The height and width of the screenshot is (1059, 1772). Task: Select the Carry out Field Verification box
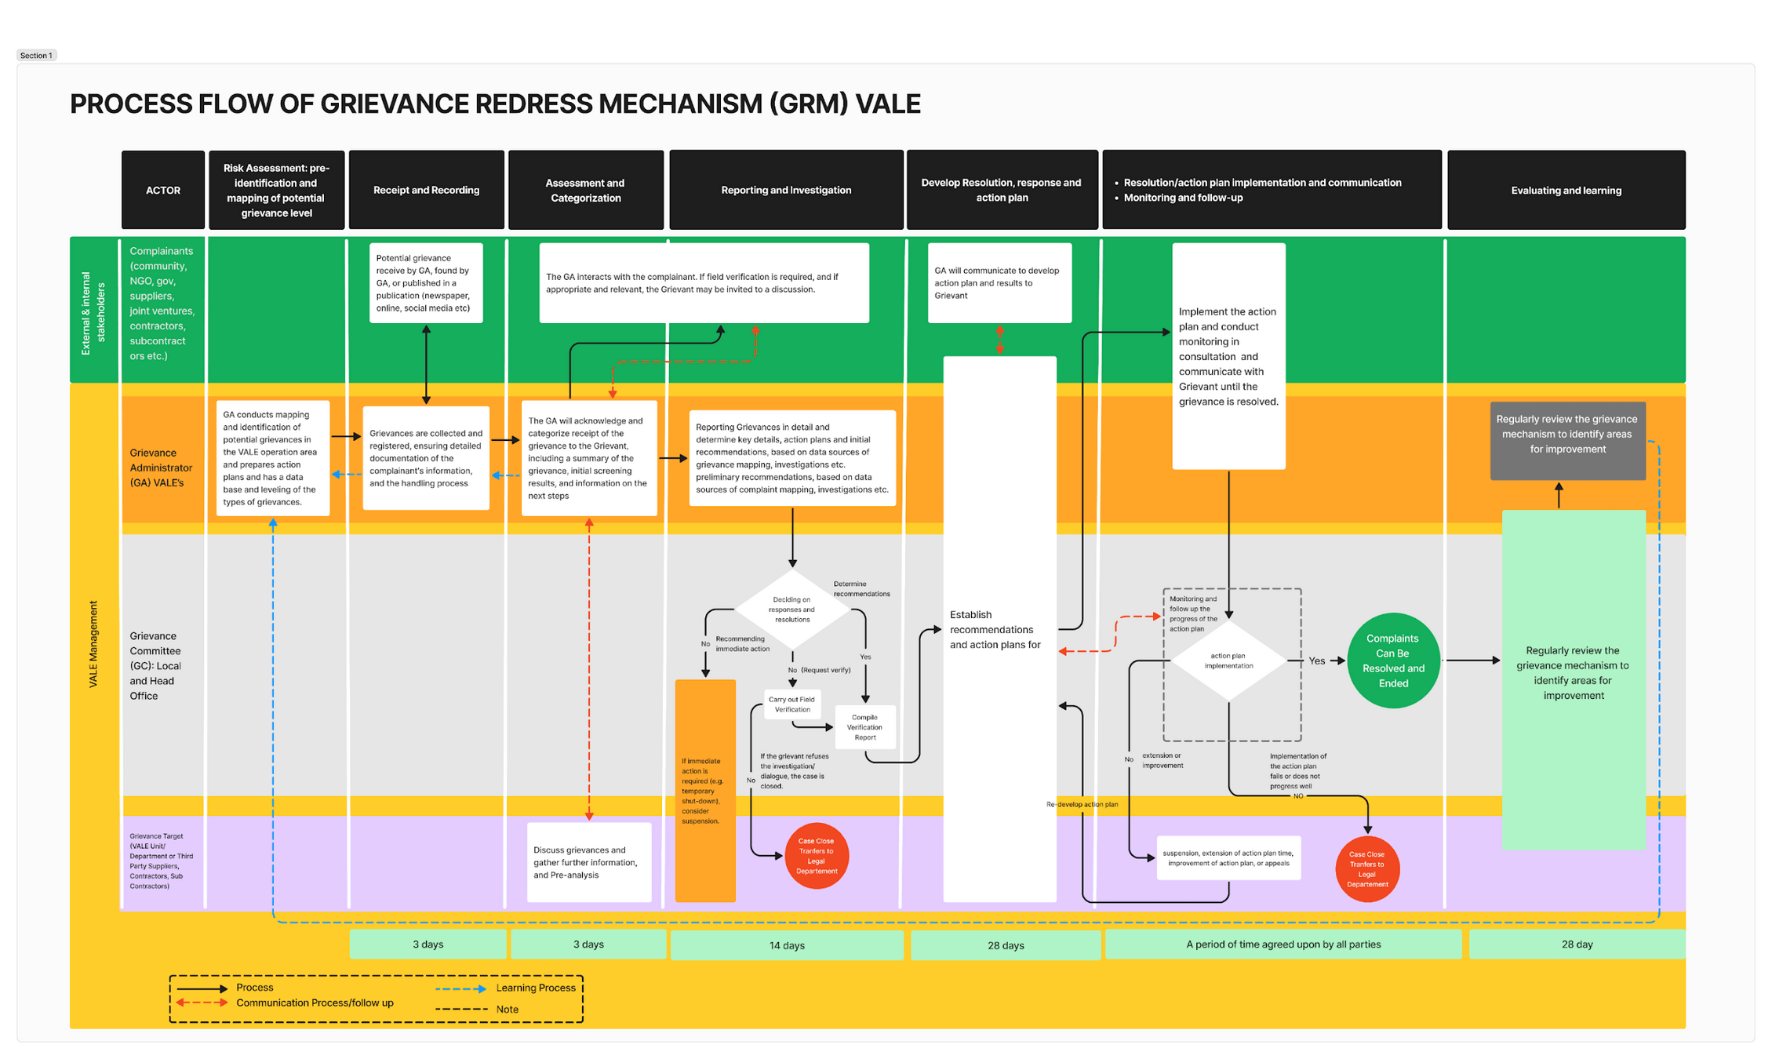(791, 704)
